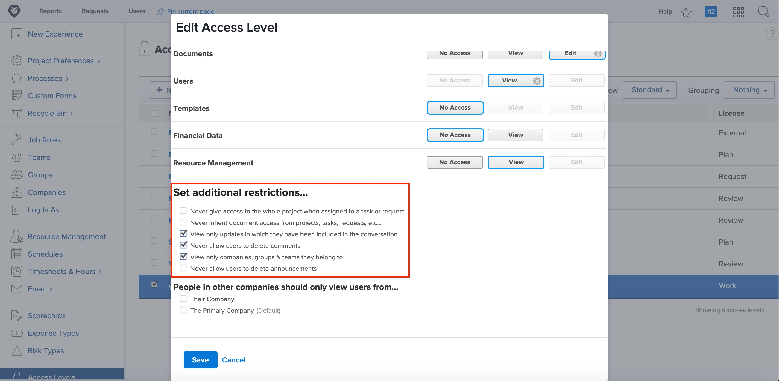The image size is (779, 381).
Task: Click the Workfront lion logo icon
Action: [14, 11]
